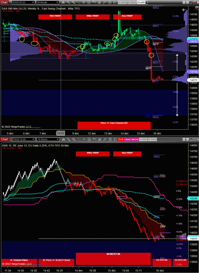Screen dimensions: 199x273
Task: Click the bottom Chart tab label
Action: (x=4, y=139)
